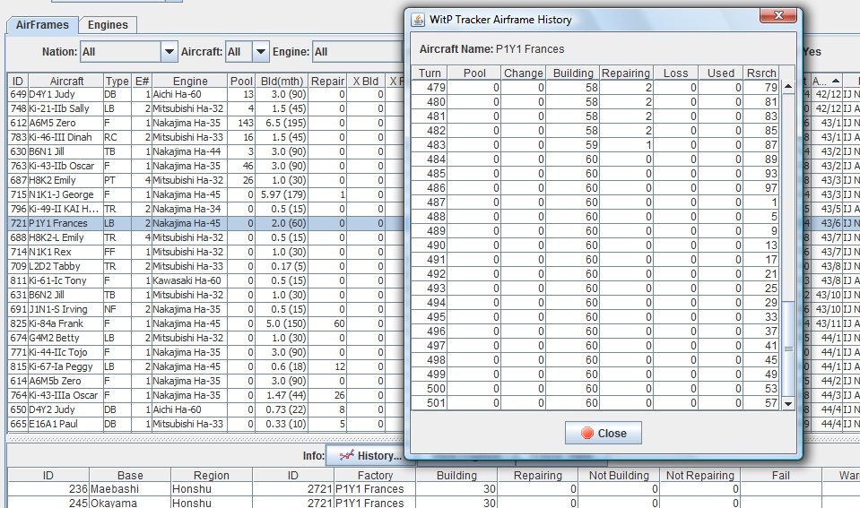Select the Okayama factory row
Viewport: 860px width, 508px height.
[433, 503]
